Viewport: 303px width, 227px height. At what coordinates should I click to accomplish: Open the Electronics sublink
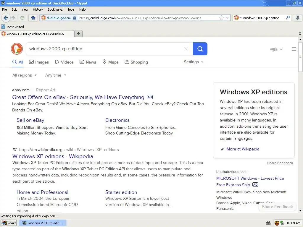(x=117, y=120)
